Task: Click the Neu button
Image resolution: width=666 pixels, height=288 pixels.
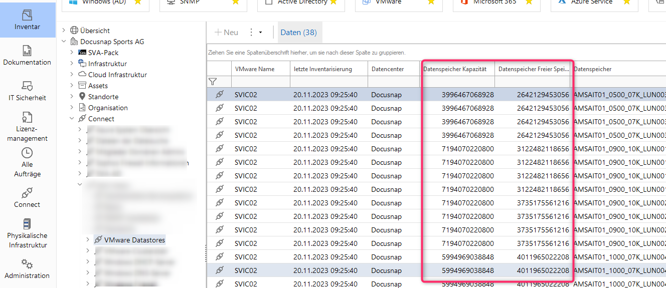Action: (x=226, y=33)
